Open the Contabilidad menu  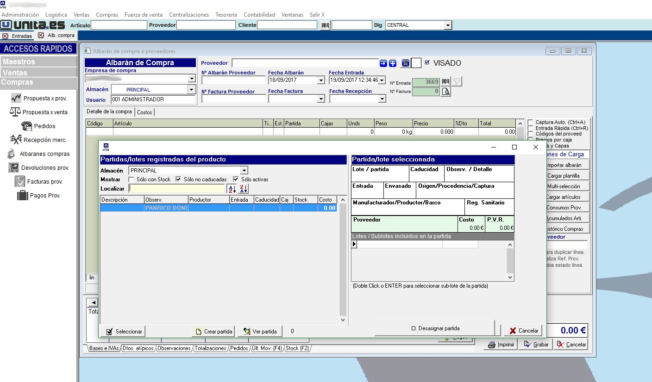[259, 15]
